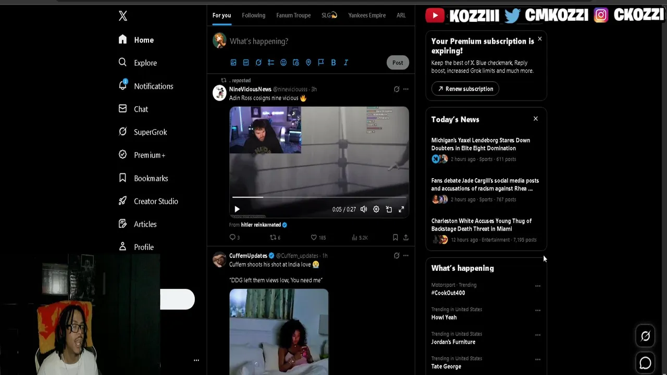The height and width of the screenshot is (375, 667).
Task: Open the X logo home link
Action: pyautogui.click(x=123, y=16)
